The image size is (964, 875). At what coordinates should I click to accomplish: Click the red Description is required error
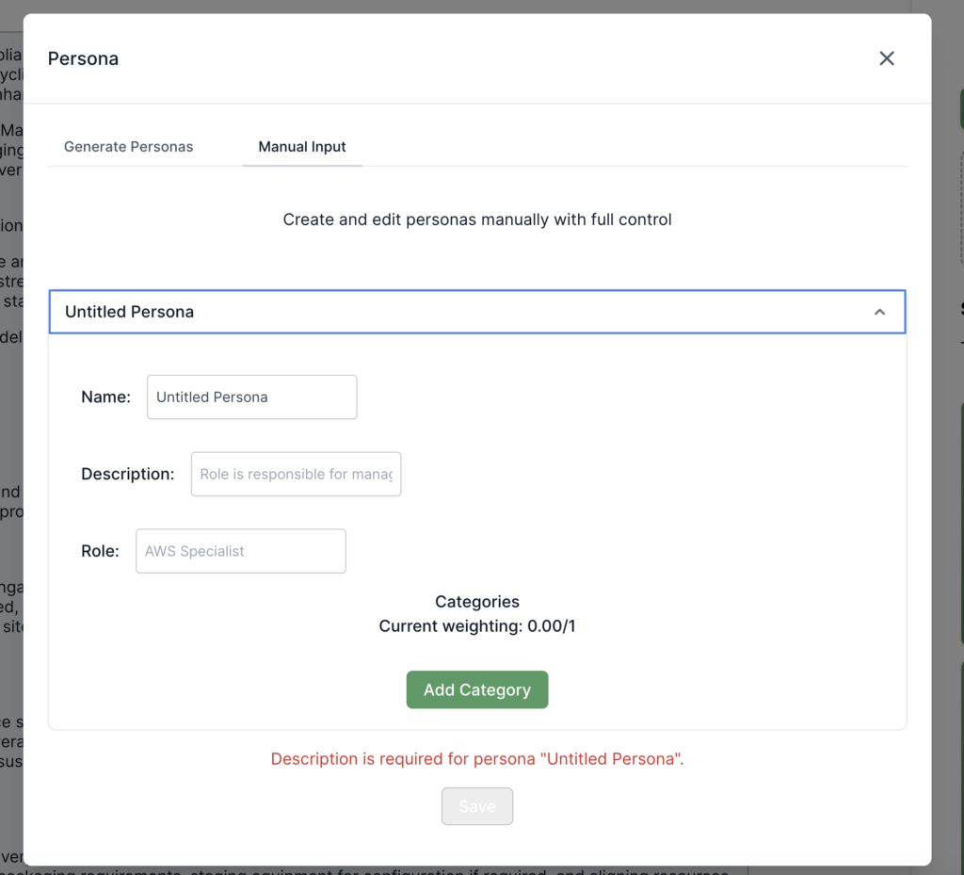476,759
